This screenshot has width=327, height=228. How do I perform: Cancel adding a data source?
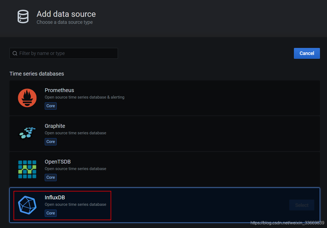click(x=307, y=53)
